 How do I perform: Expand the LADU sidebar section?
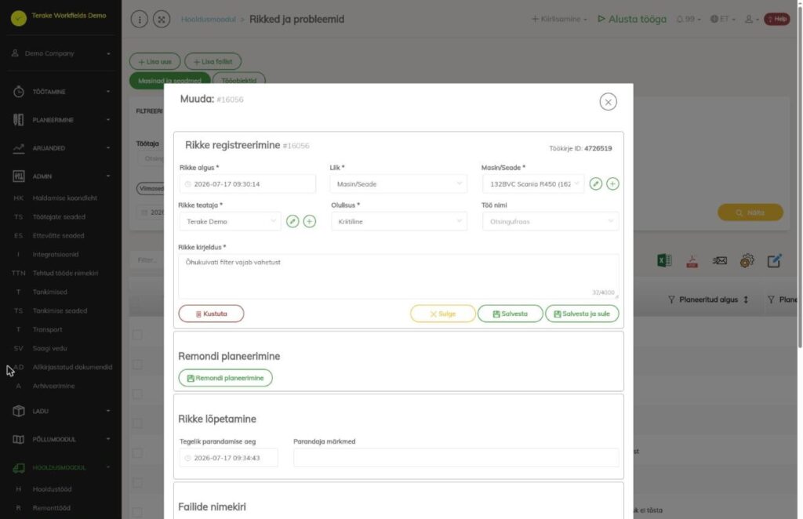[x=60, y=411]
